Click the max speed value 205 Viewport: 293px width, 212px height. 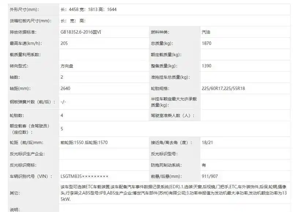click(64, 43)
